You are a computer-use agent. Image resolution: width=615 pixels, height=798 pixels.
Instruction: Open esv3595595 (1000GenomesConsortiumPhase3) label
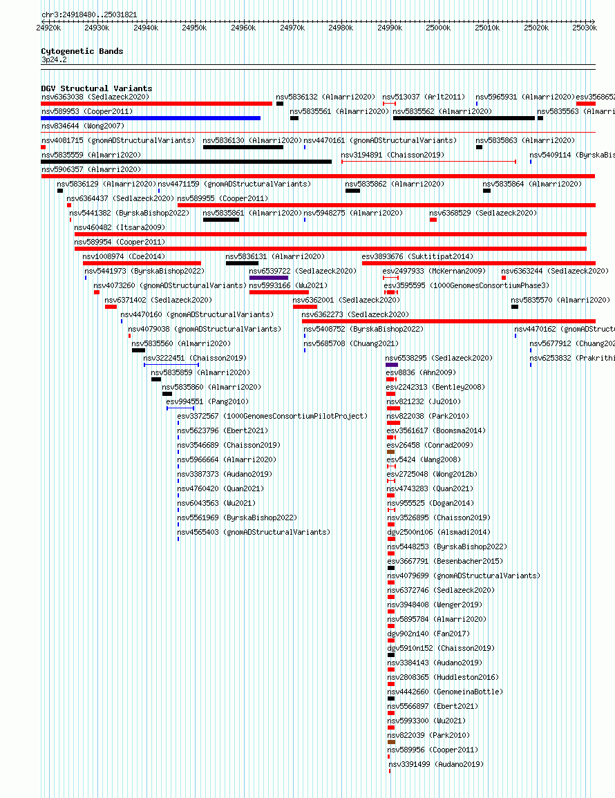click(467, 285)
